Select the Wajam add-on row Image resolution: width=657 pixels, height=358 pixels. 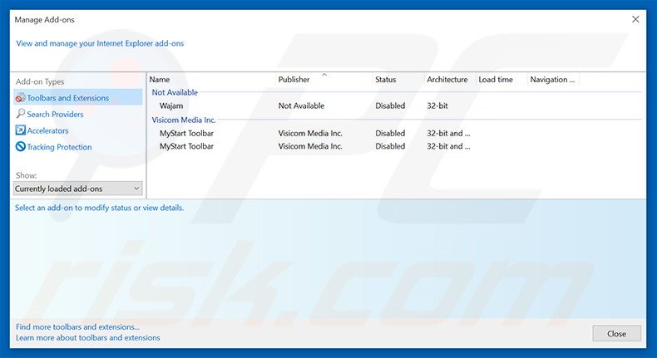[x=396, y=106]
